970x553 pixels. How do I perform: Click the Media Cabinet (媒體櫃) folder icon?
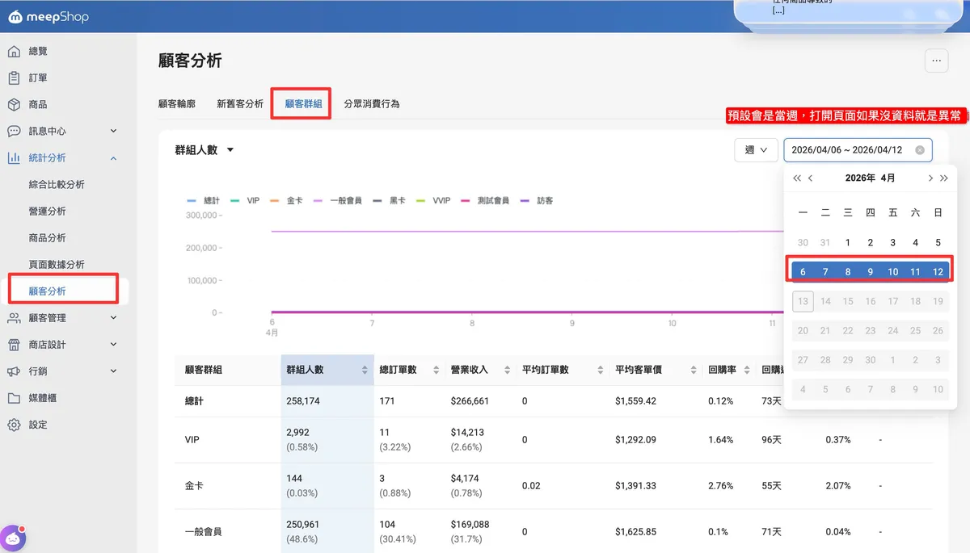coord(14,398)
